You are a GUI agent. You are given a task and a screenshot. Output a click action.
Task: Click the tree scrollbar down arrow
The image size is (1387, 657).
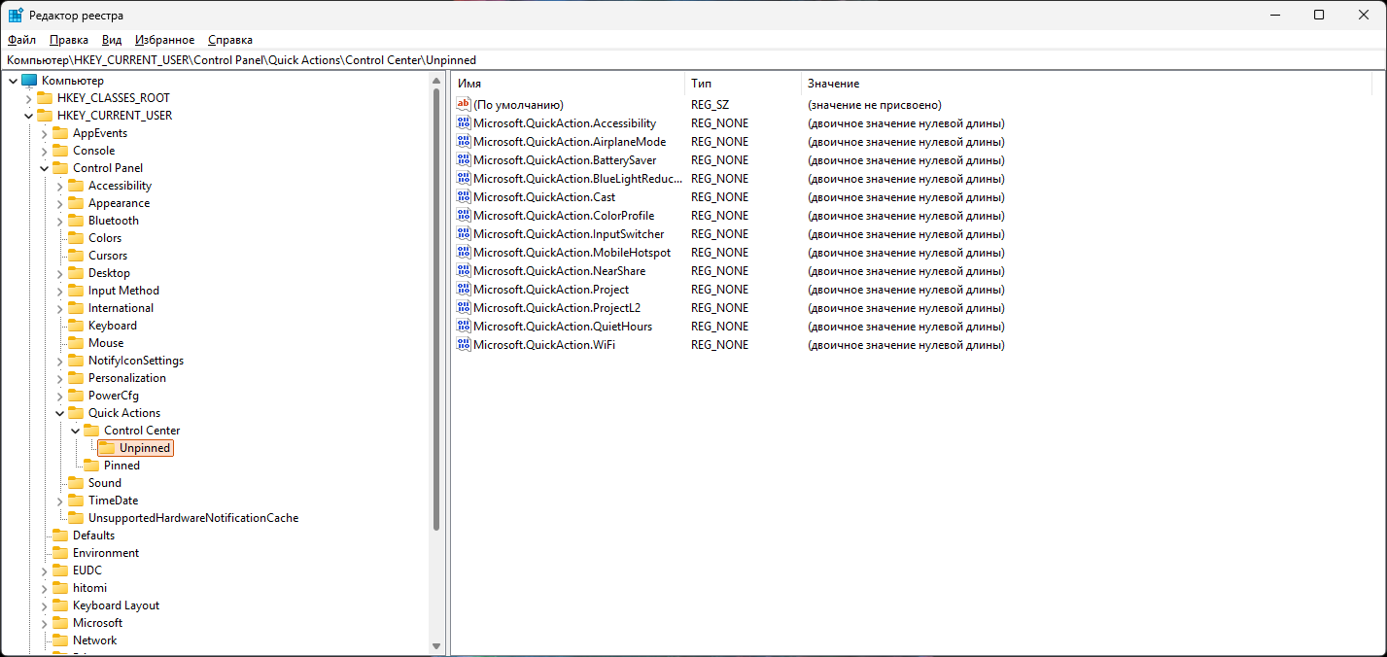(x=436, y=646)
